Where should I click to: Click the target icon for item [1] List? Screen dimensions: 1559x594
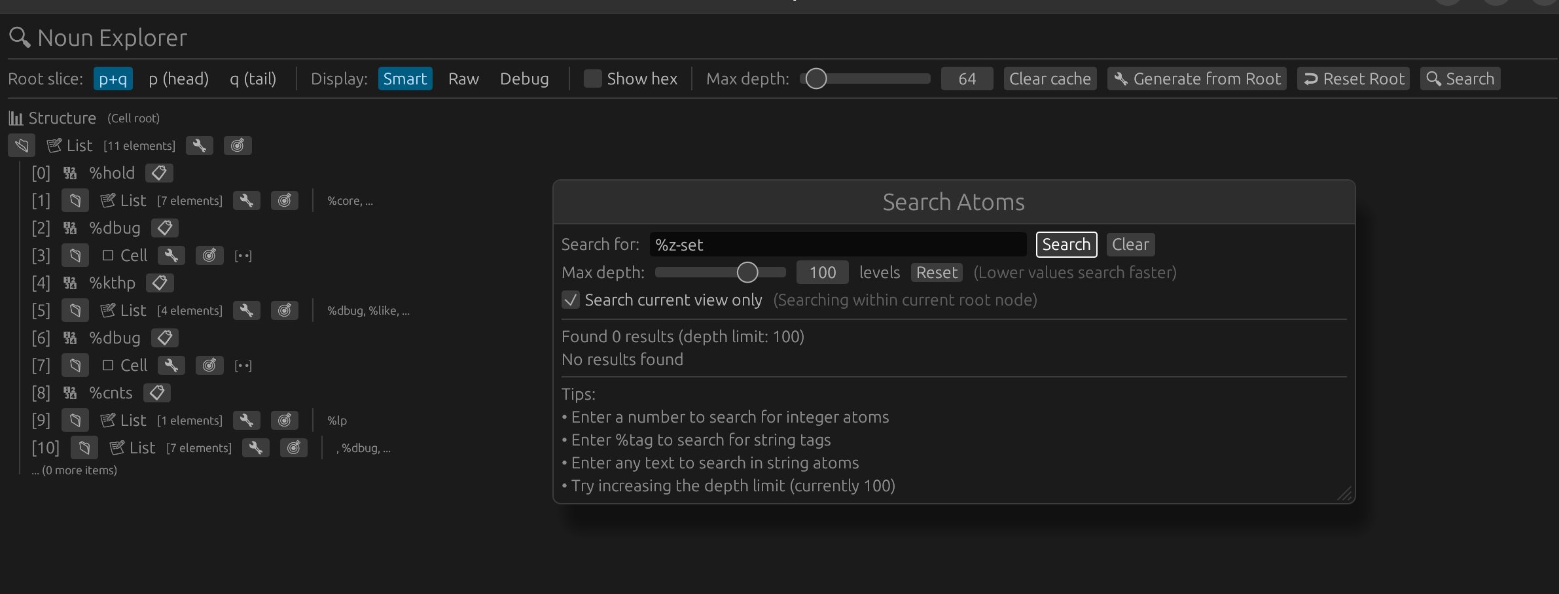click(285, 201)
